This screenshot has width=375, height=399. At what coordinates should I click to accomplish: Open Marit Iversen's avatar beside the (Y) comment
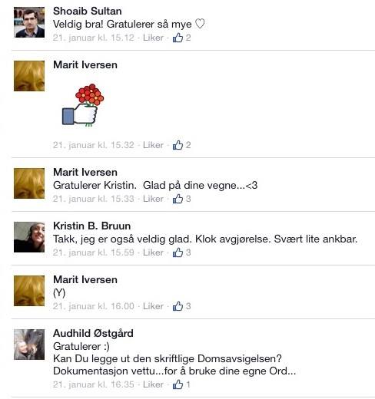pos(29,291)
